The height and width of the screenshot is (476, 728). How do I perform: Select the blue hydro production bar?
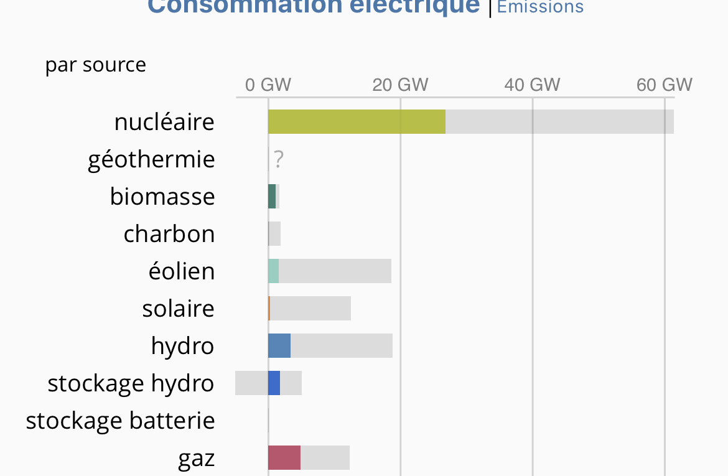279,345
